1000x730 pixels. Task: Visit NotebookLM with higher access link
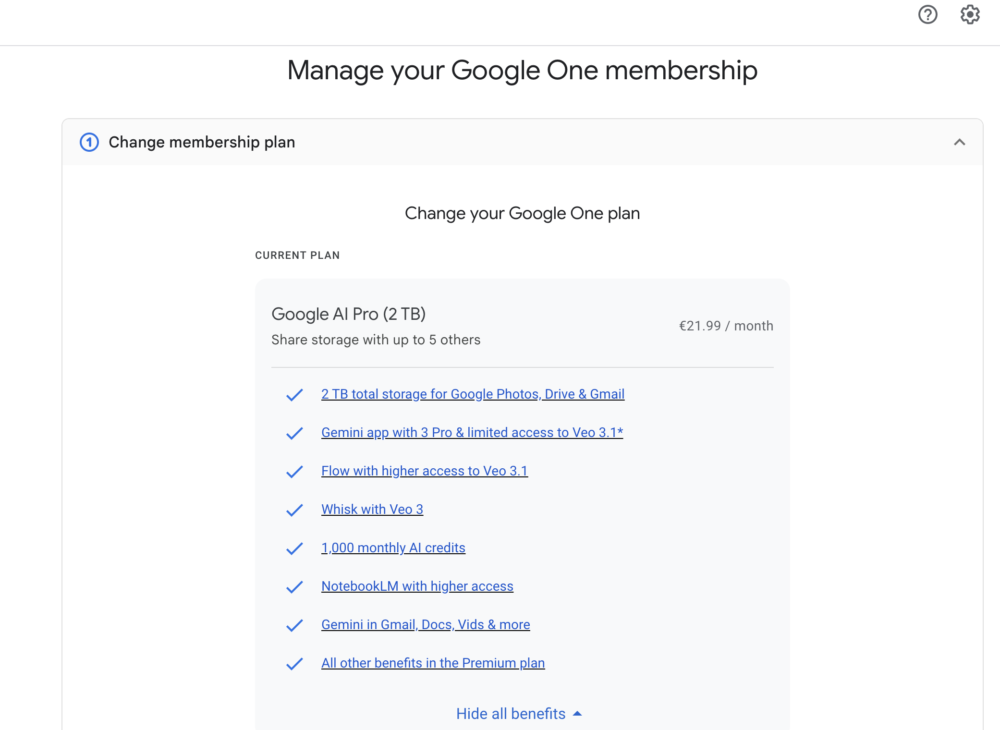[x=417, y=586]
